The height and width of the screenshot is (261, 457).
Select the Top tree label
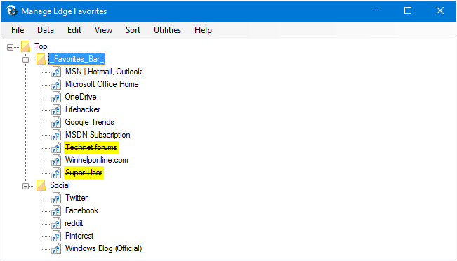(x=41, y=46)
